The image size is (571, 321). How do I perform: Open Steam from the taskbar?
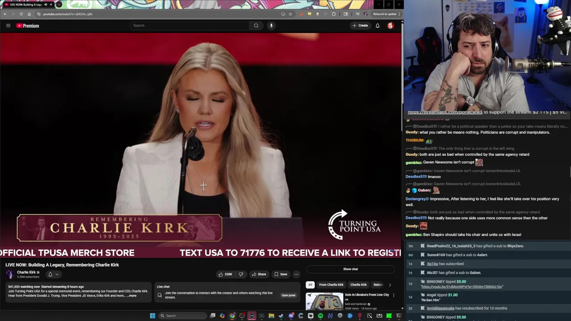(281, 316)
